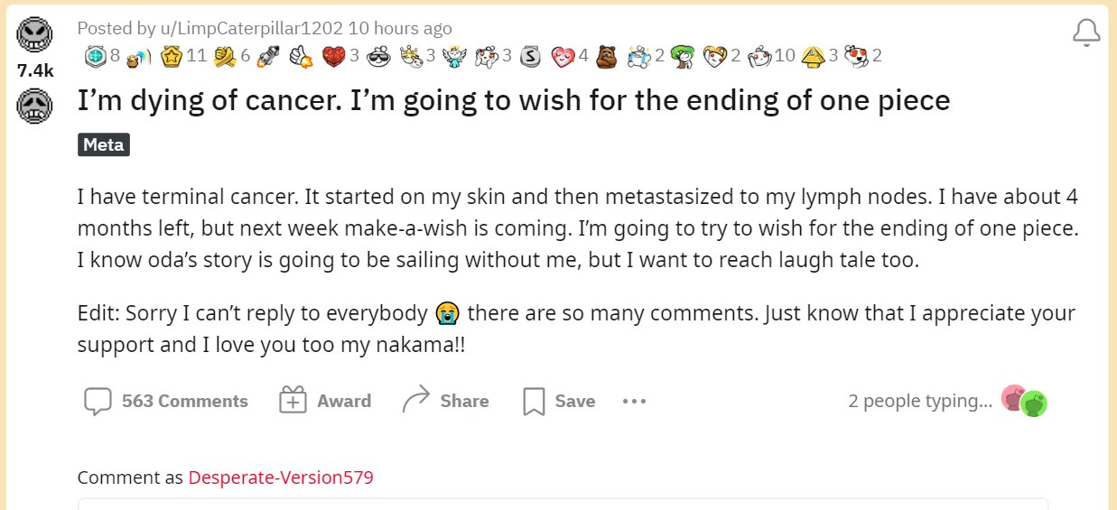Click the brown bear hug award icon

606,56
